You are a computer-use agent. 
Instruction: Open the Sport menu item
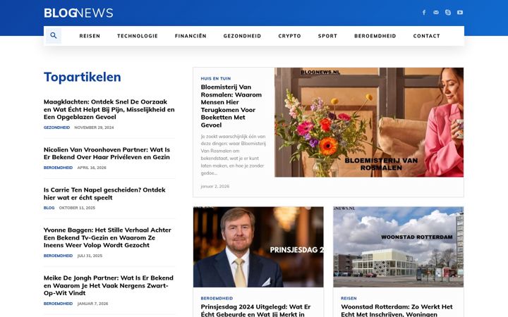(x=327, y=36)
